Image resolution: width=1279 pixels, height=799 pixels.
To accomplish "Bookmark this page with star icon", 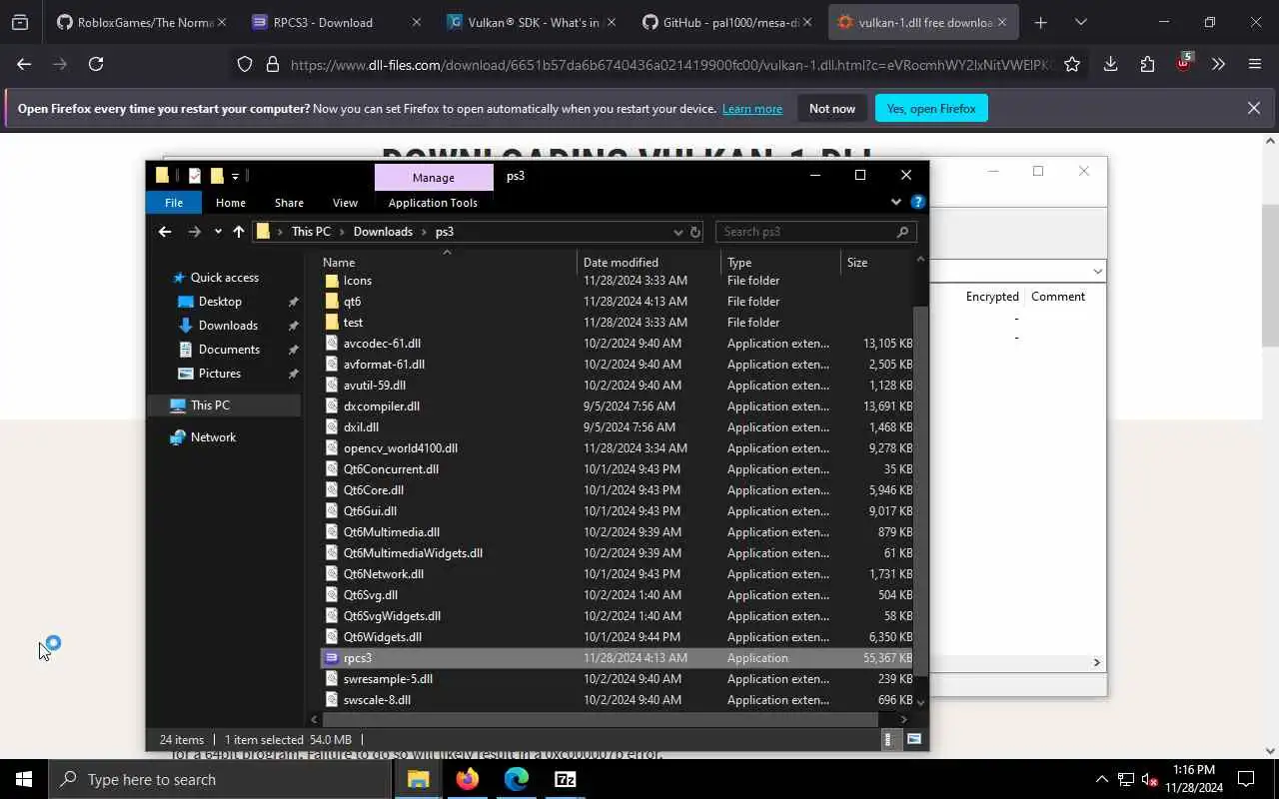I will click(x=1072, y=64).
